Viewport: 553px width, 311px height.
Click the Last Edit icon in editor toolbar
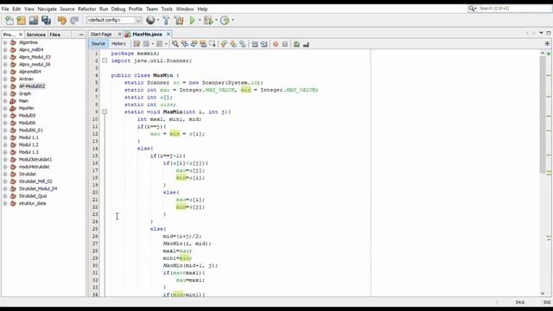pyautogui.click(x=137, y=44)
